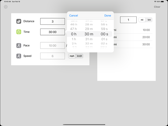
Task: Pick 2 h in the hours wheel
Action: click(x=74, y=44)
